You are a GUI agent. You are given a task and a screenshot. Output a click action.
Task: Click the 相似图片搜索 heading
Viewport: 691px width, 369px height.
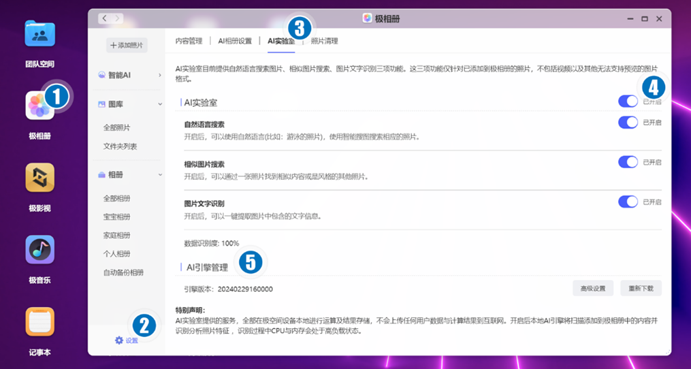pos(204,165)
